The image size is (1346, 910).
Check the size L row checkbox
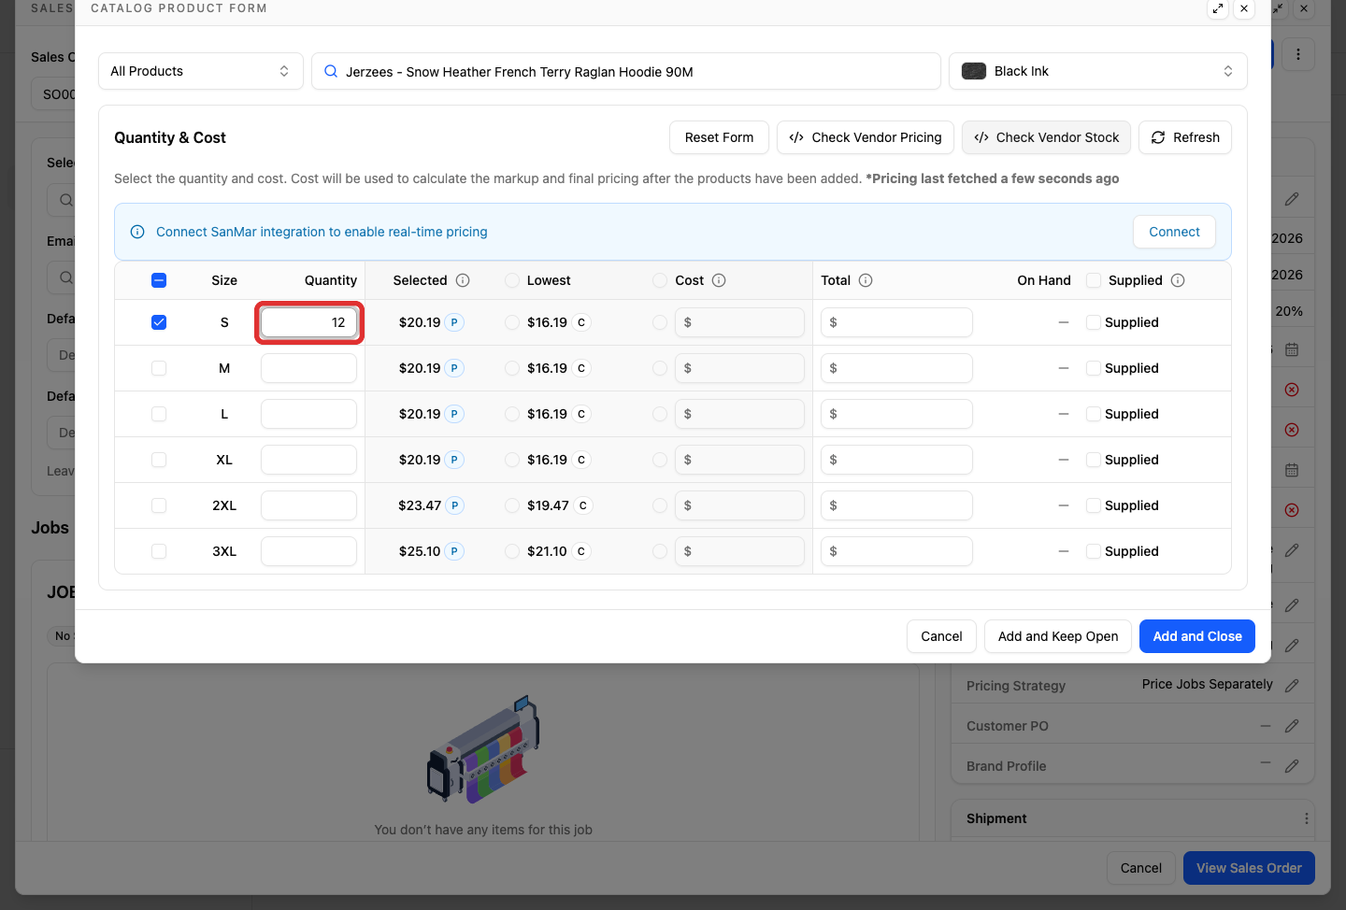[x=159, y=414]
